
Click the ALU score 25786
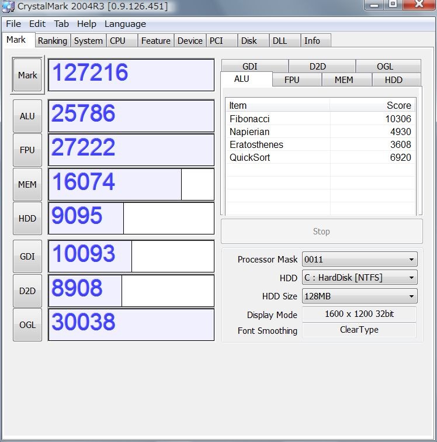coord(131,116)
